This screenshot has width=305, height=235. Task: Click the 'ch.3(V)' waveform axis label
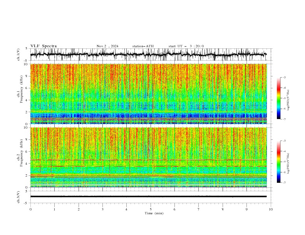[18, 197]
